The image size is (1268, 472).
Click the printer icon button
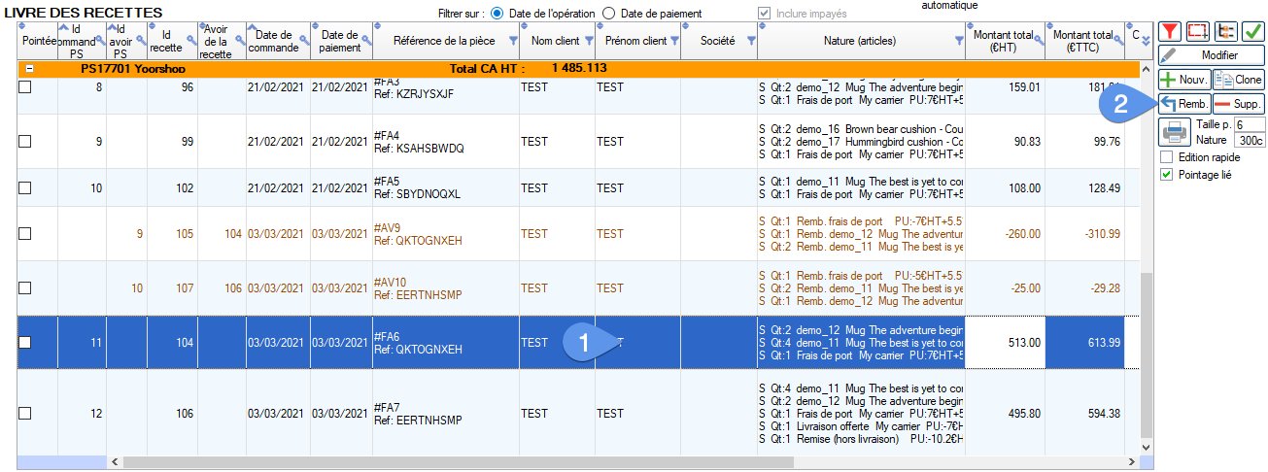coord(1175,131)
